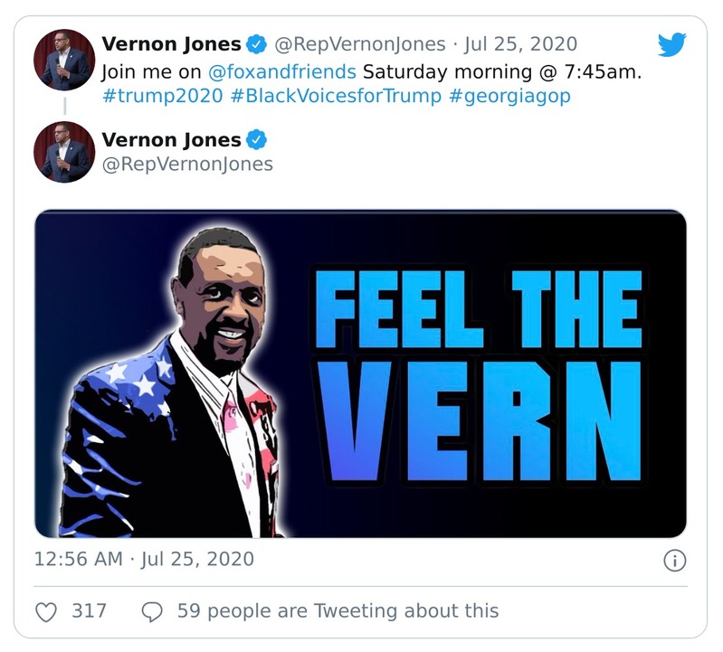Viewport: 723px width, 652px height.
Task: Click the @RepVernonJones handle below the second name
Action: click(187, 164)
